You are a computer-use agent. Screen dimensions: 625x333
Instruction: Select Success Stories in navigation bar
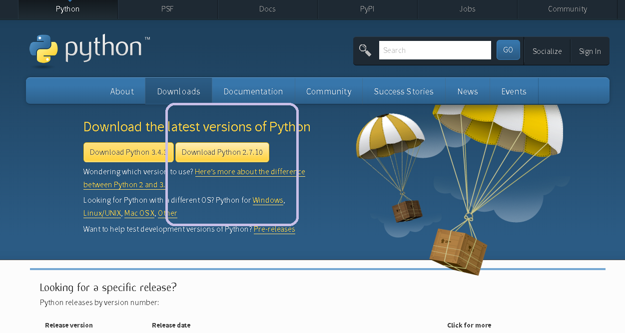pyautogui.click(x=404, y=91)
